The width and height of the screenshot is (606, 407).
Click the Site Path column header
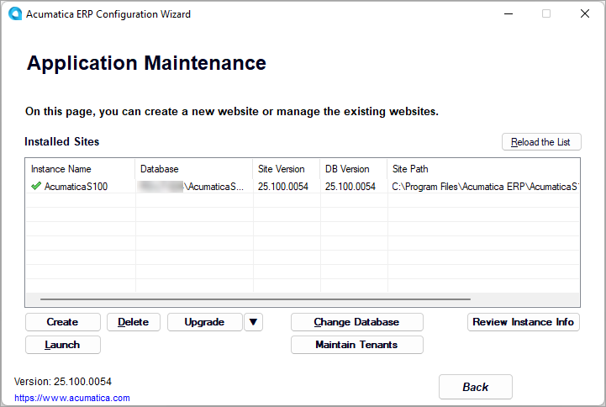[x=483, y=169]
